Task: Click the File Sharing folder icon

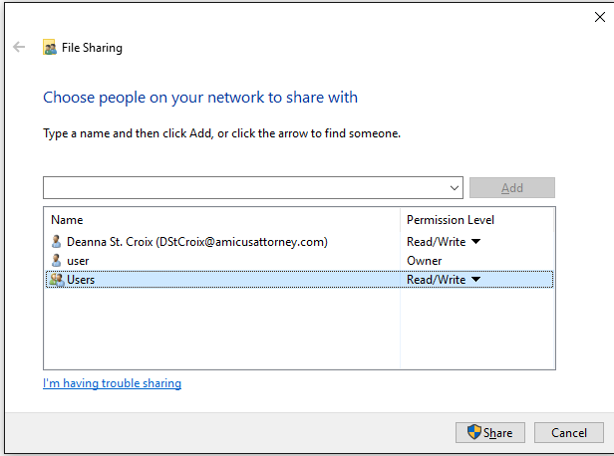Action: pyautogui.click(x=50, y=48)
